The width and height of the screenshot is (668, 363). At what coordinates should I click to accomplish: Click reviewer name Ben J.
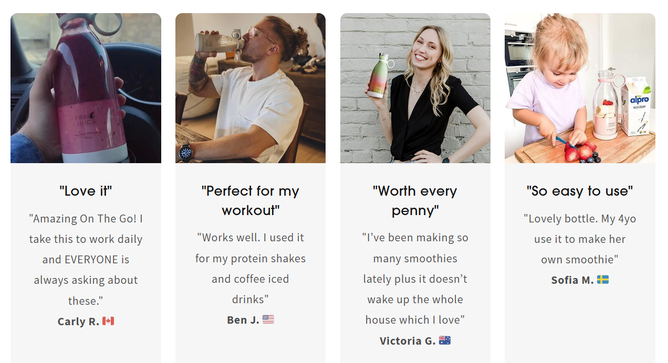(243, 320)
